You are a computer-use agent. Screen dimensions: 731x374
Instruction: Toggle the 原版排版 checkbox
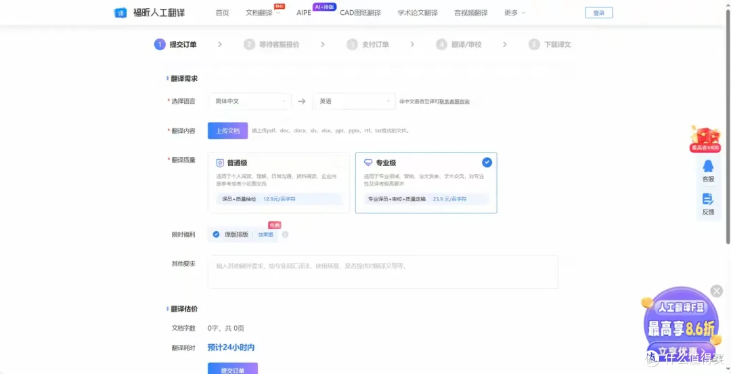[x=216, y=234]
